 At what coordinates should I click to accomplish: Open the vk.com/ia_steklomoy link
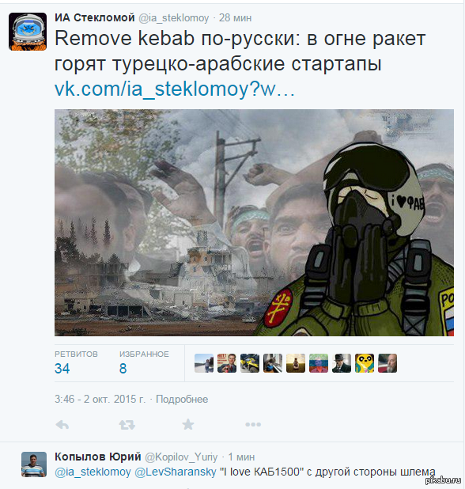point(175,89)
